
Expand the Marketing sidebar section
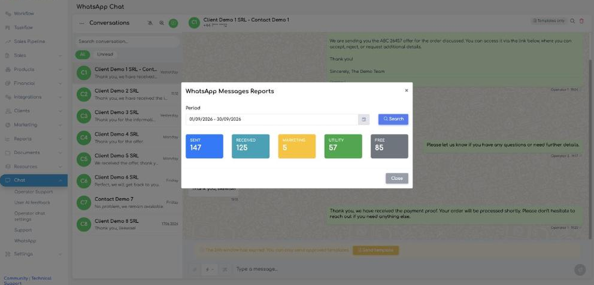pos(34,125)
